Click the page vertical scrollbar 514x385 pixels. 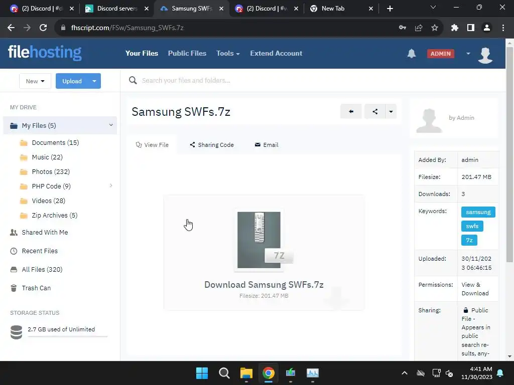pyautogui.click(x=510, y=154)
